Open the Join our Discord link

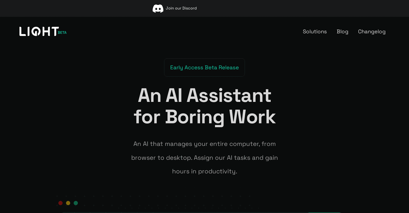click(181, 8)
